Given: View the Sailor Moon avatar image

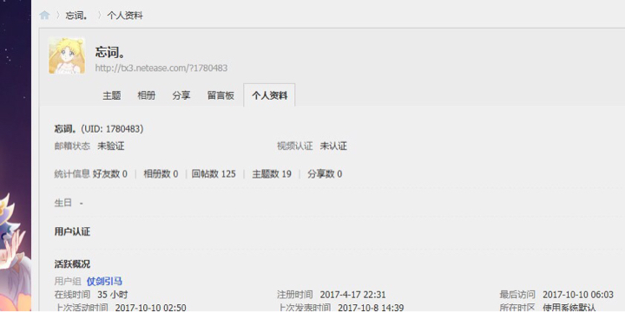Looking at the screenshot, I should coord(67,55).
